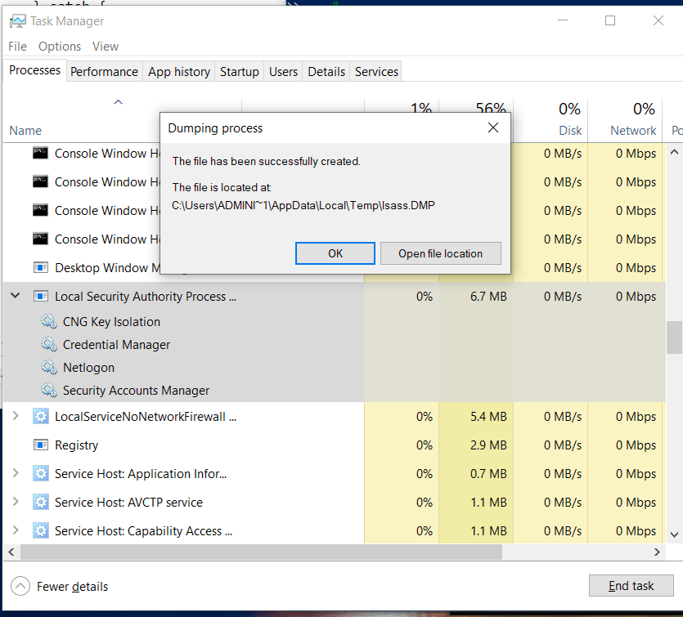Screen dimensions: 683x617
Task: Click the vertical scrollbar up arrow
Action: click(674, 152)
